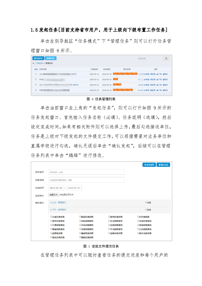Tick the checkbox for the 2019年秋 task row
The width and height of the screenshot is (202, 286).
click(x=36, y=74)
